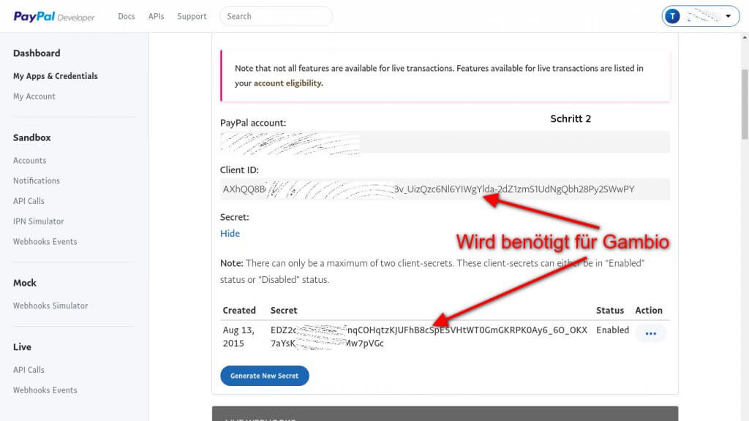Click the PayPal account field

click(445, 143)
